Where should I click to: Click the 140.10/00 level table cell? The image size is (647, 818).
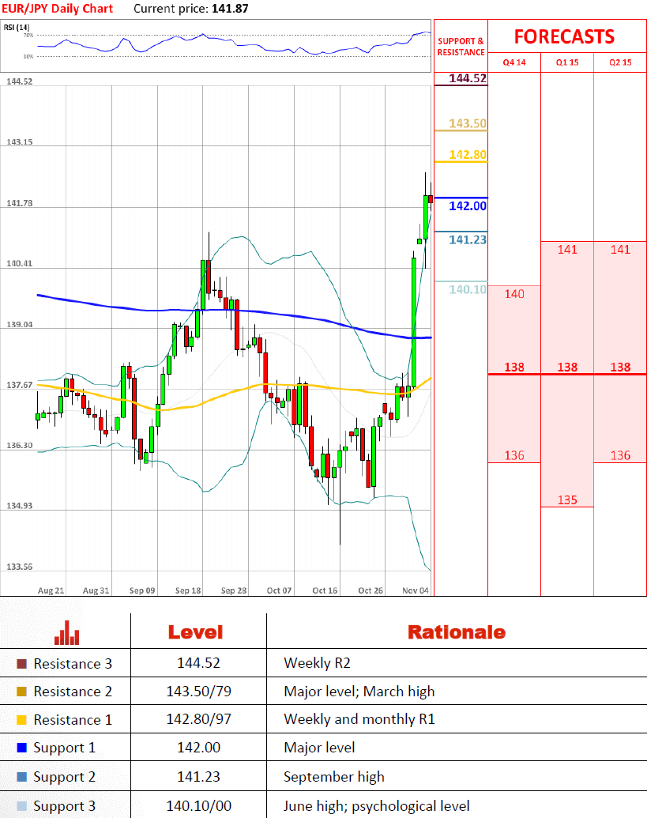198,806
